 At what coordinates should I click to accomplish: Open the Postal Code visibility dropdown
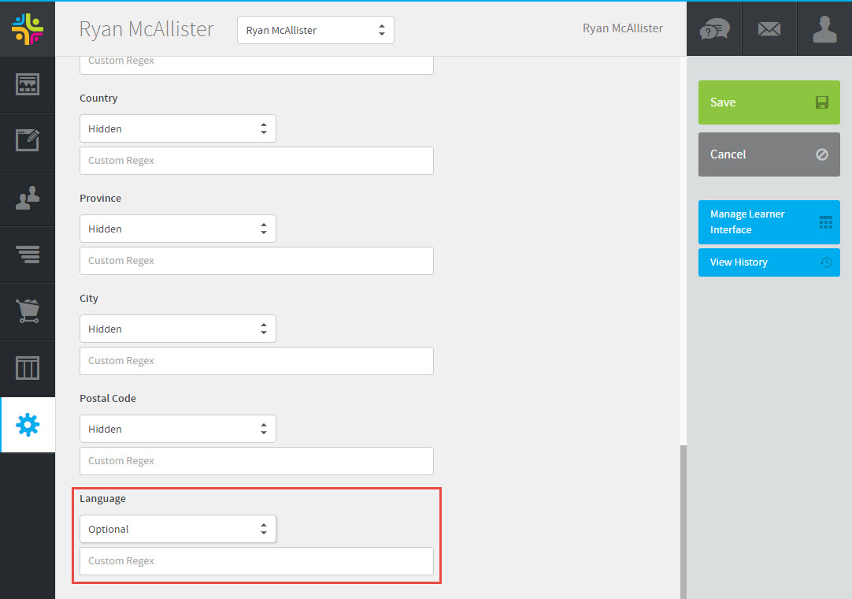click(178, 429)
